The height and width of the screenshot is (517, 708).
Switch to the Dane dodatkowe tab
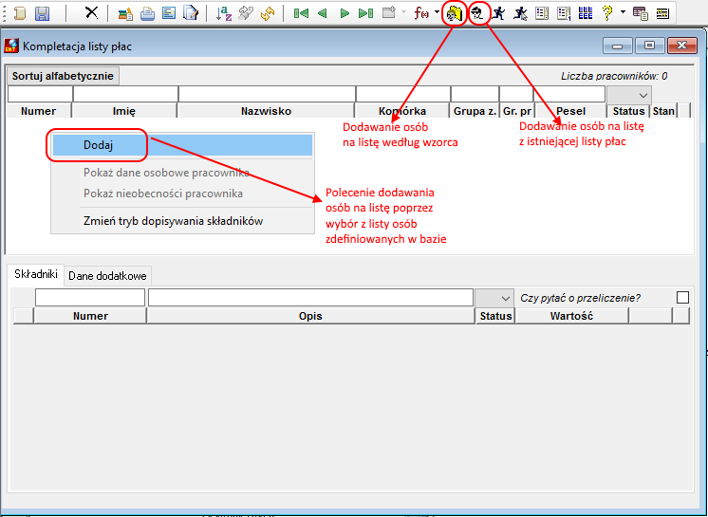click(107, 276)
